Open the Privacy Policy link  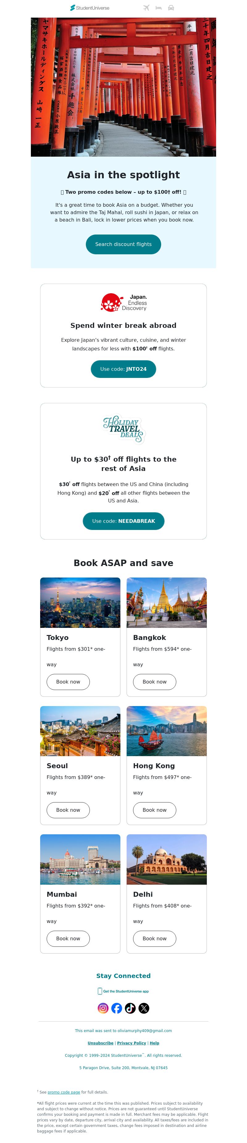(x=131, y=1043)
